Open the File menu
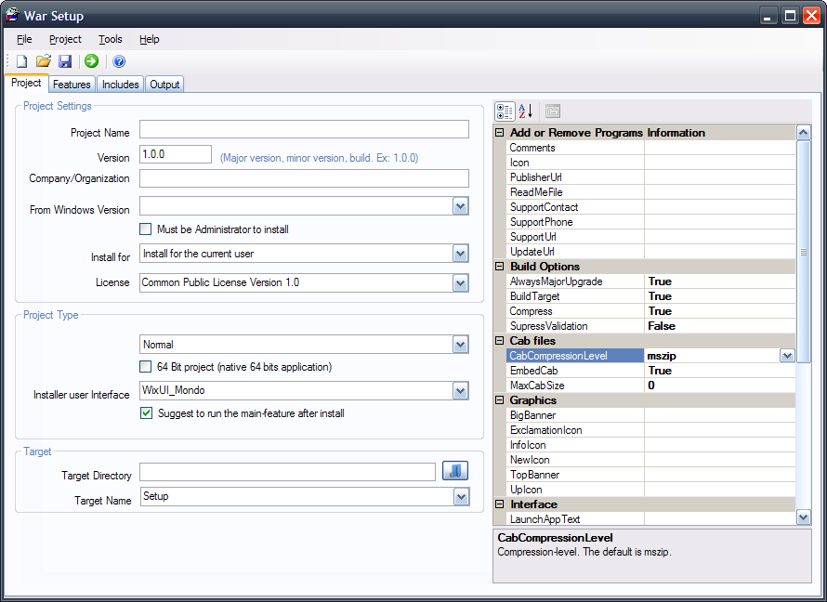Viewport: 827px width, 602px height. point(24,39)
